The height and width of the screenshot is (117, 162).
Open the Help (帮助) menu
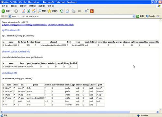(51, 6)
